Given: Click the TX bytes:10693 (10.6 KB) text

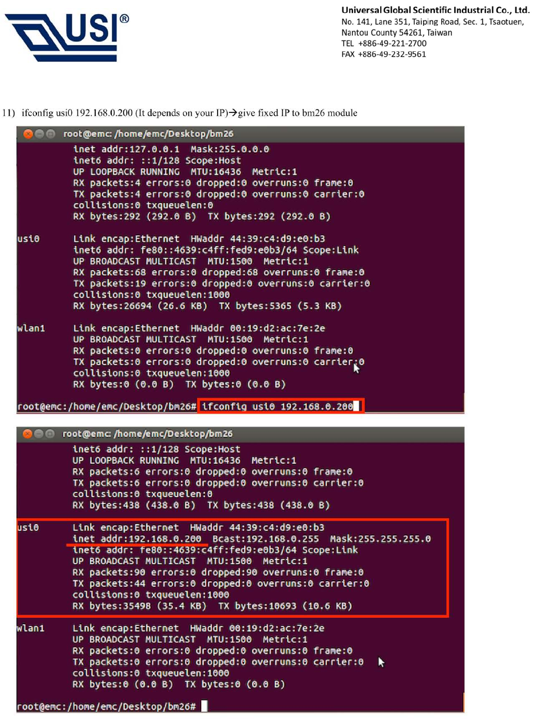Looking at the screenshot, I should [285, 606].
